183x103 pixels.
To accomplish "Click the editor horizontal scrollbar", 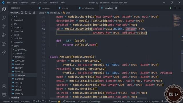I will tap(98, 98).
